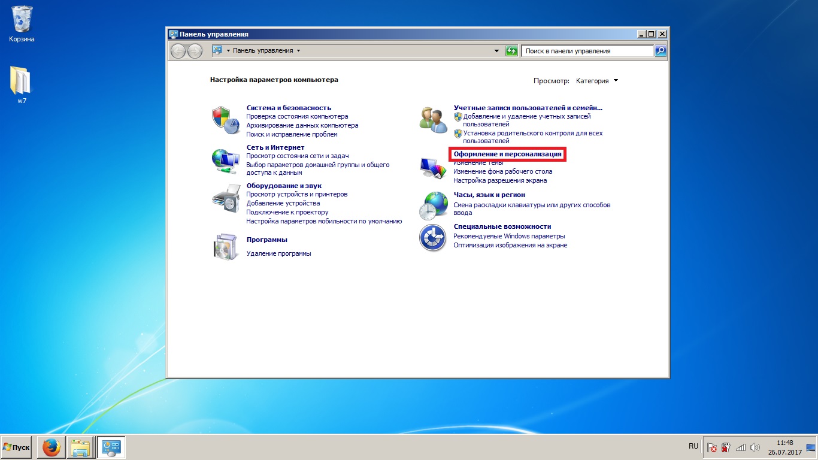818x460 pixels.
Task: Click the power plug tray icon
Action: 726,447
